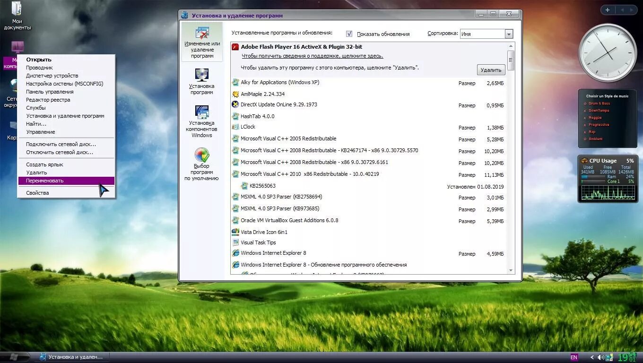This screenshot has width=643, height=363.
Task: Click the CPU Usage gadget icon
Action: pos(584,161)
